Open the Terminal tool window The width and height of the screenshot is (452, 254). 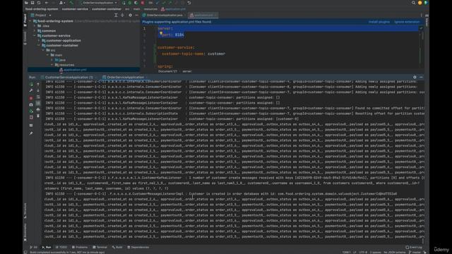pyautogui.click(x=100, y=247)
